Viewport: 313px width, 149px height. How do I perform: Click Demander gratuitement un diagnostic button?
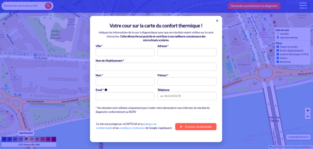click(254, 6)
